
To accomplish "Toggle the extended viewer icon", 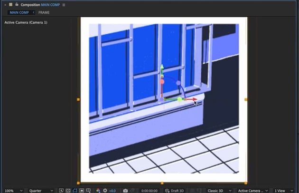I will pyautogui.click(x=199, y=190).
